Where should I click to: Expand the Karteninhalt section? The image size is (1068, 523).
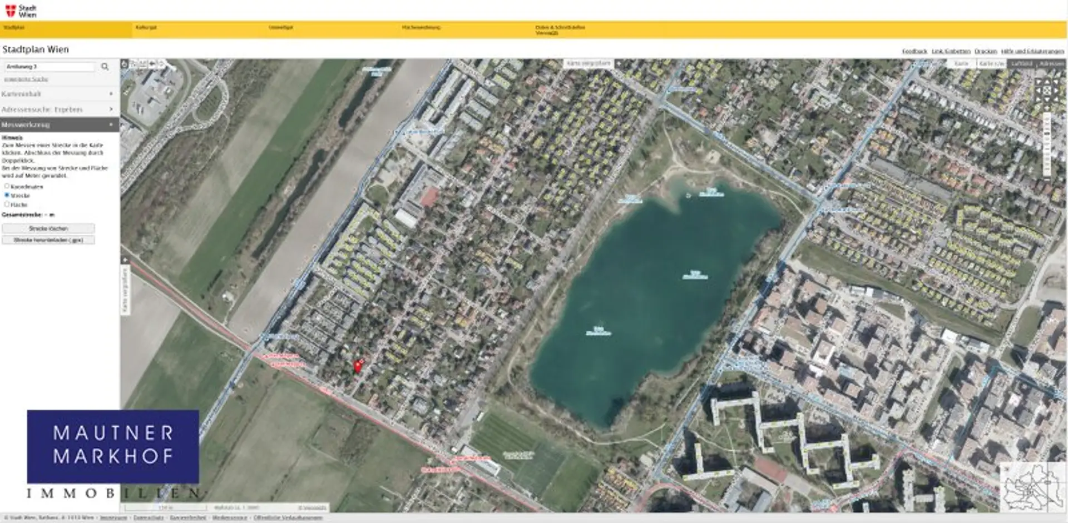click(58, 94)
